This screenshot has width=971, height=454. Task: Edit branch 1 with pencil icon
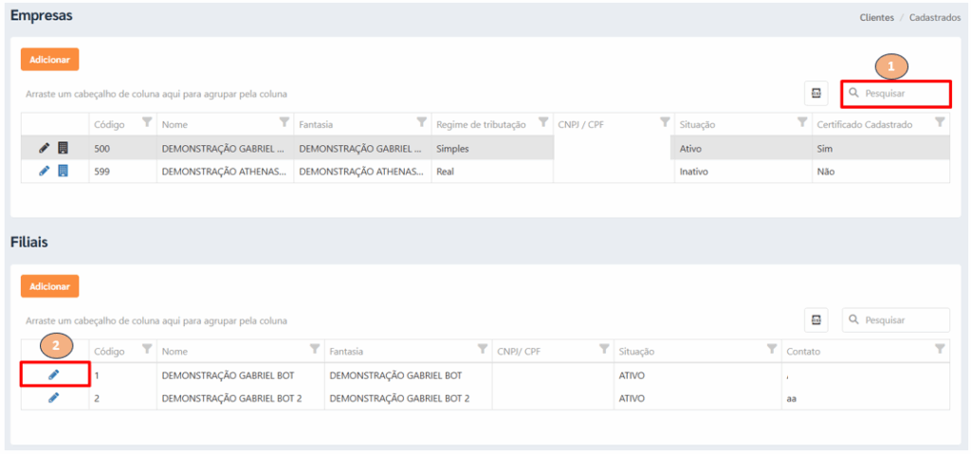click(x=53, y=374)
